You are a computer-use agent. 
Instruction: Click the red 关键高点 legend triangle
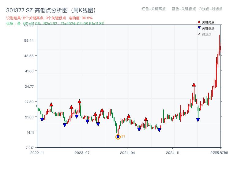[199, 22]
